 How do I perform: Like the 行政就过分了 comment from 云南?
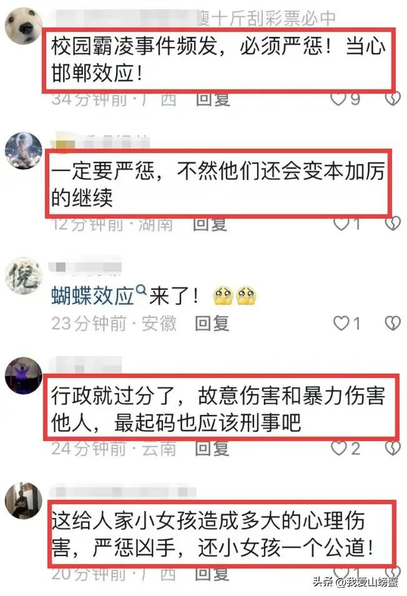click(x=338, y=448)
